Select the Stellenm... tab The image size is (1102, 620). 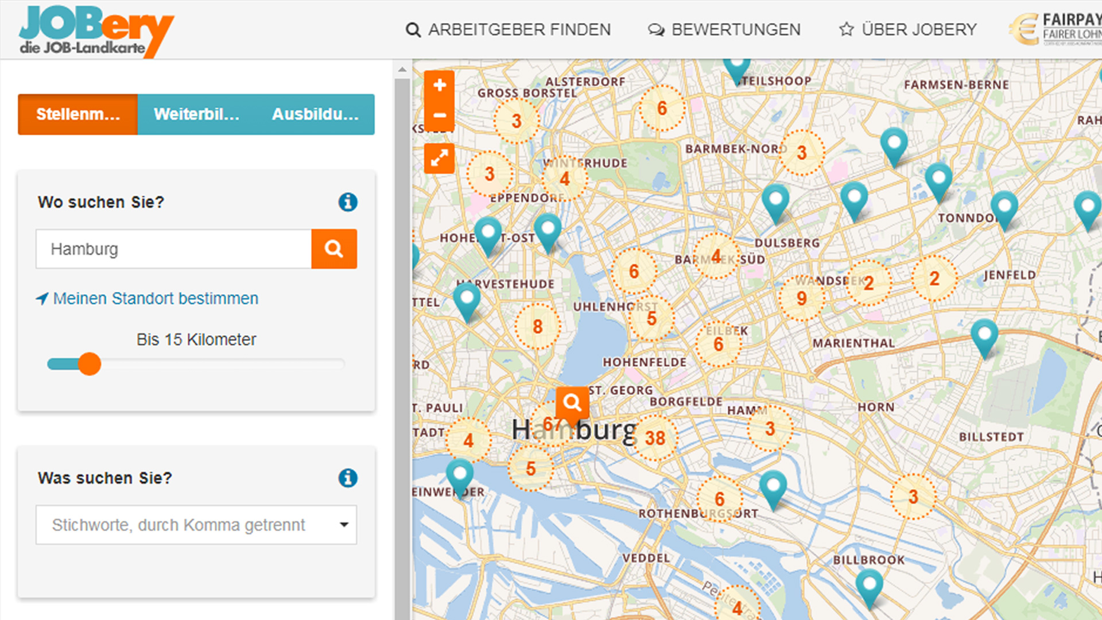(x=78, y=114)
